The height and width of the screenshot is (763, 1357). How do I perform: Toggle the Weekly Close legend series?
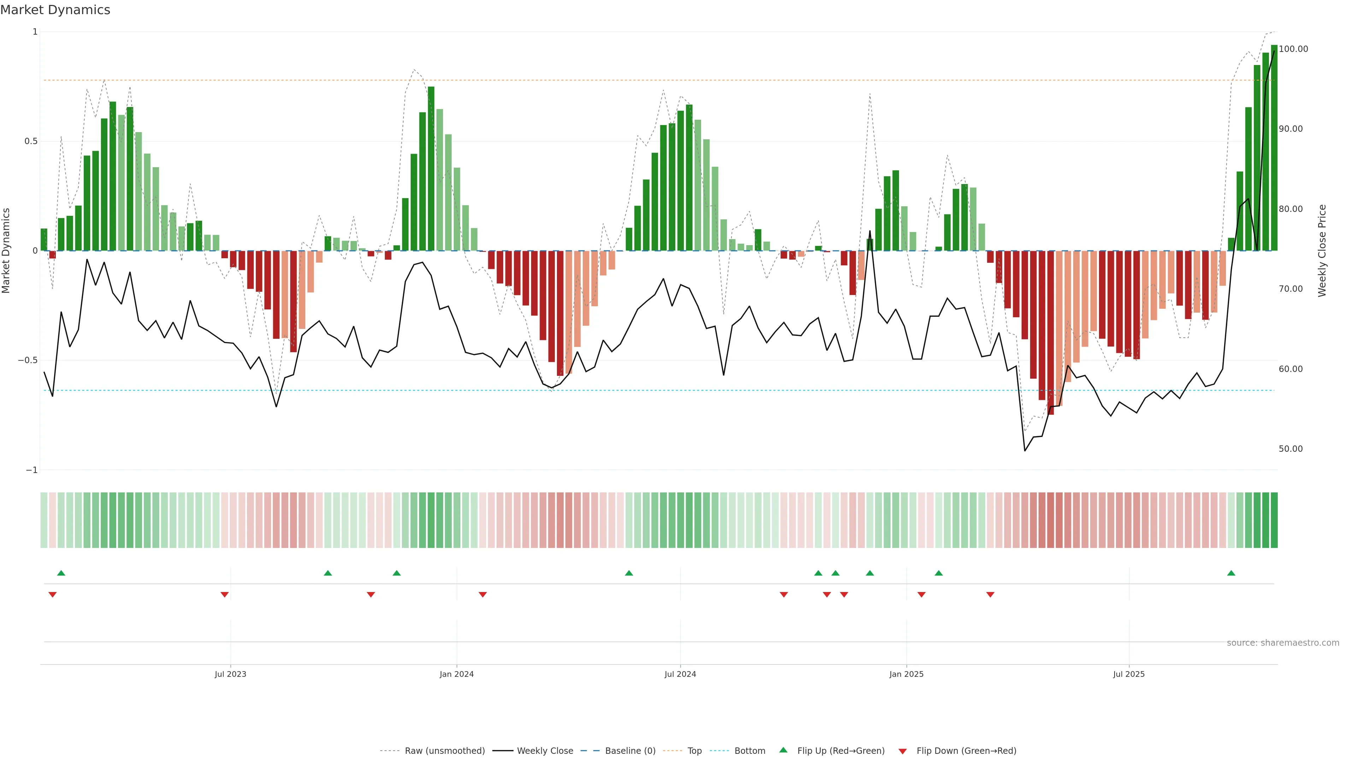(x=545, y=750)
